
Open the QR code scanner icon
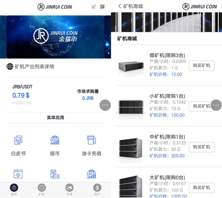102,7
